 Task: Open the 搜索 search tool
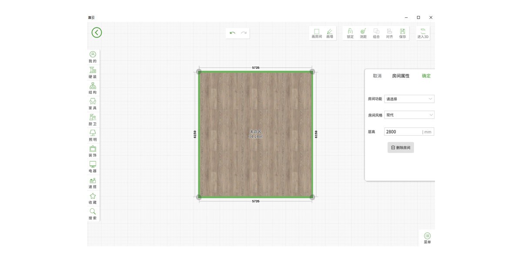(93, 214)
